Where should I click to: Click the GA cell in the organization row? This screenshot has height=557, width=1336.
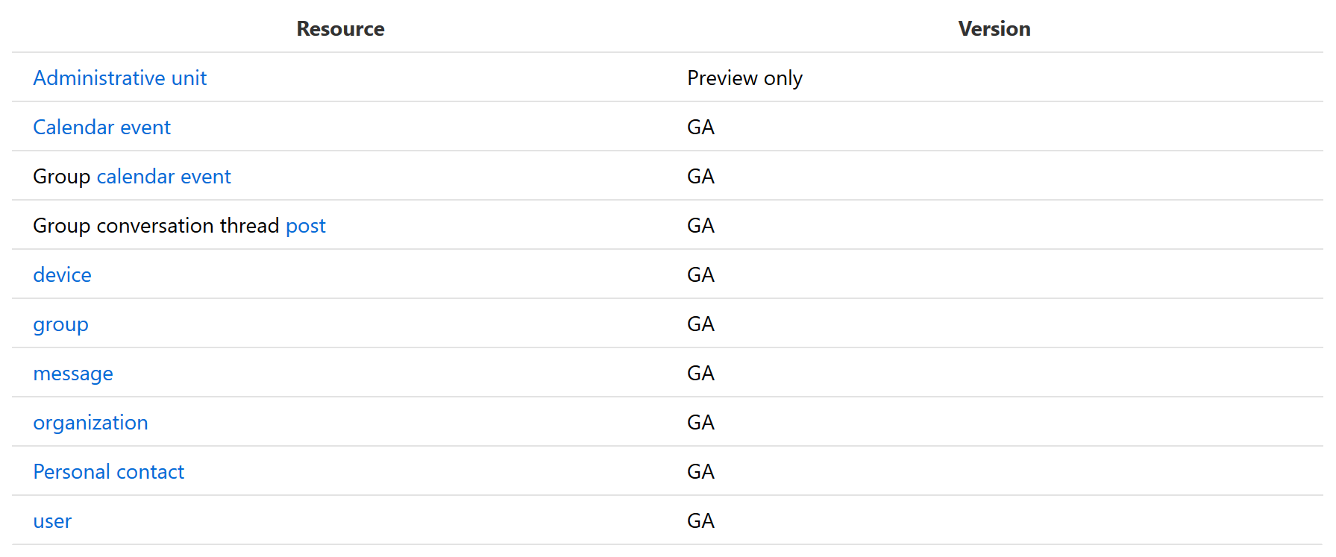tap(700, 423)
